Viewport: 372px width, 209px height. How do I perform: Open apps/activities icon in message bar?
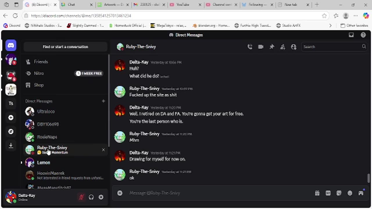click(361, 193)
